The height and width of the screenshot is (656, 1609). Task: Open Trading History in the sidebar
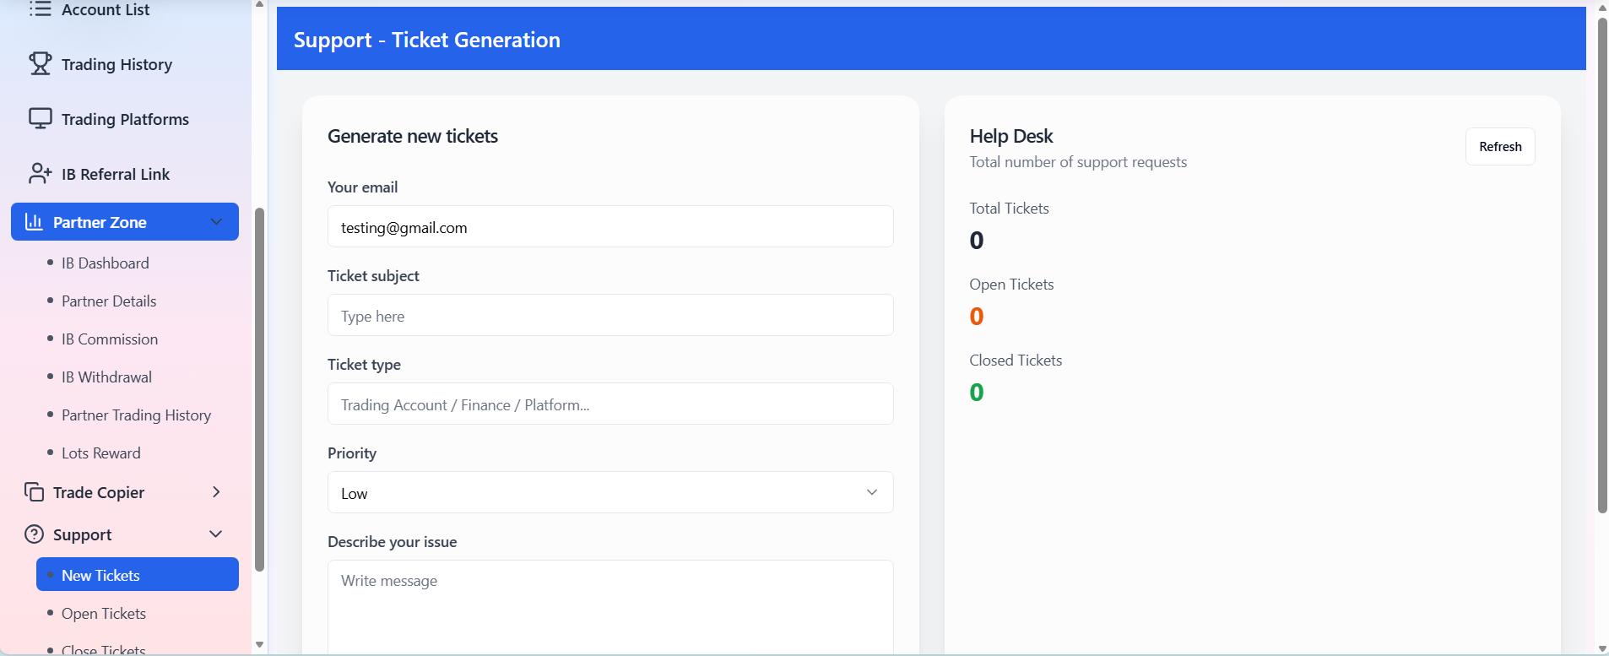click(x=116, y=64)
